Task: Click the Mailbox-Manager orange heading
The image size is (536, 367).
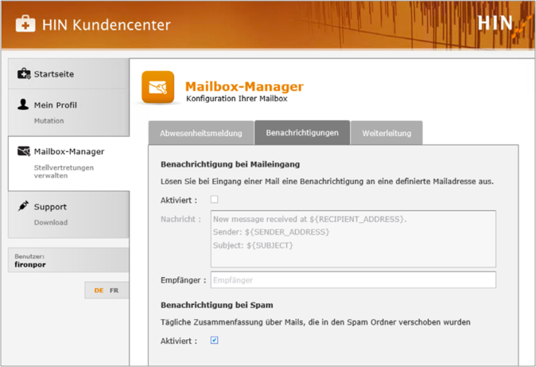Action: tap(244, 86)
